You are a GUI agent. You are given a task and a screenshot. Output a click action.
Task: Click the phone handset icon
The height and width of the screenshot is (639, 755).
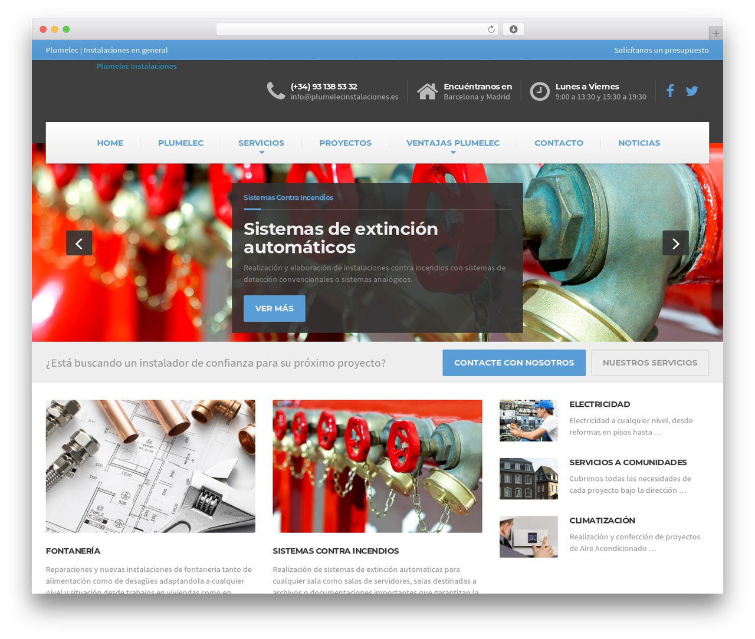pyautogui.click(x=276, y=91)
